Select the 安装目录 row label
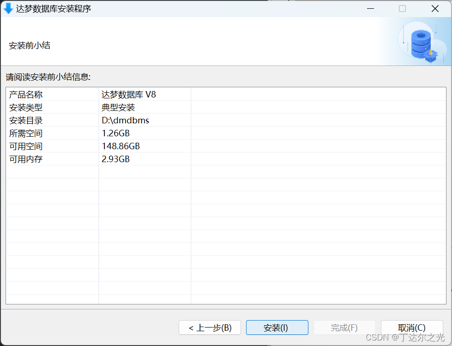452x346 pixels. point(26,120)
